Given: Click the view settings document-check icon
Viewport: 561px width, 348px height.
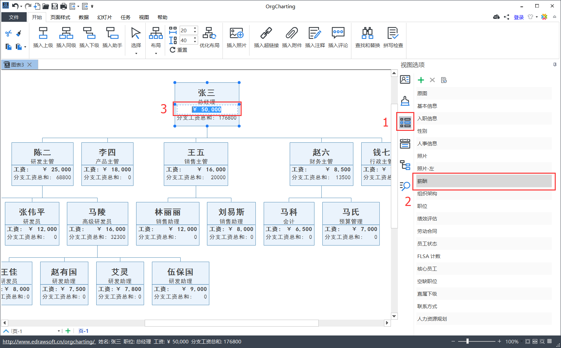Looking at the screenshot, I should coord(444,80).
